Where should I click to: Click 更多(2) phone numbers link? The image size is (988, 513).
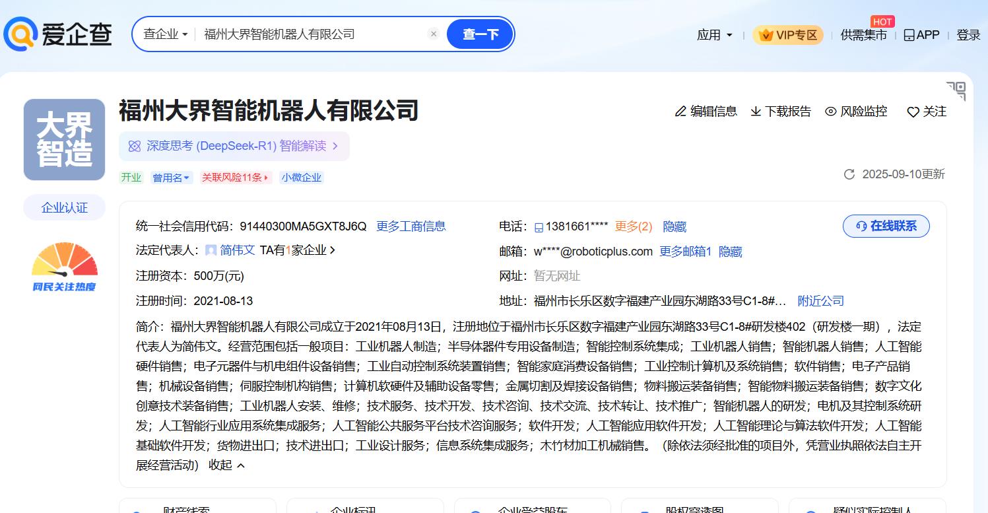[634, 227]
